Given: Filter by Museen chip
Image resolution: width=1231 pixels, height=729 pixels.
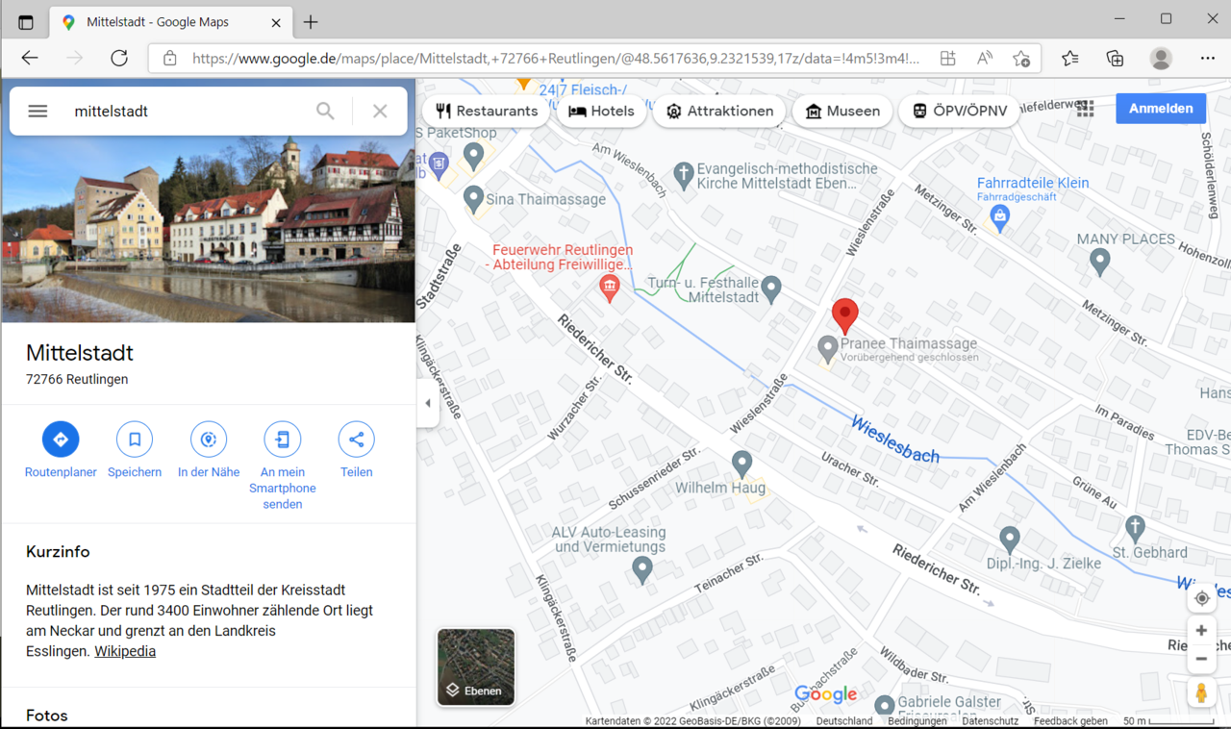Looking at the screenshot, I should point(842,111).
